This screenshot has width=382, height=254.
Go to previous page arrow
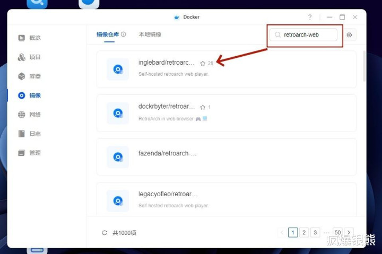282,232
